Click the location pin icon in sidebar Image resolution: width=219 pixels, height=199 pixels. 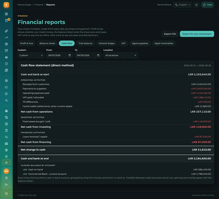[x=6, y=157]
